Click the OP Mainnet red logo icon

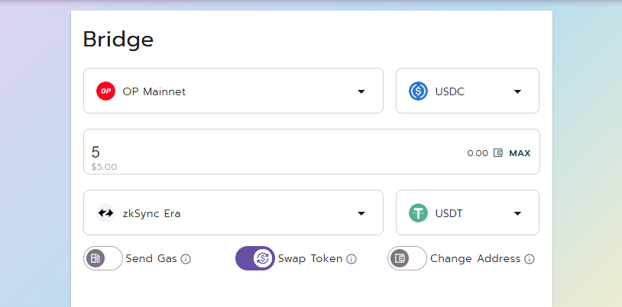[x=105, y=91]
